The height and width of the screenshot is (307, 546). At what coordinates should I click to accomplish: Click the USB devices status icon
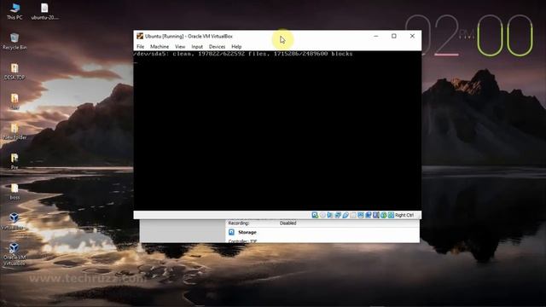click(x=346, y=215)
